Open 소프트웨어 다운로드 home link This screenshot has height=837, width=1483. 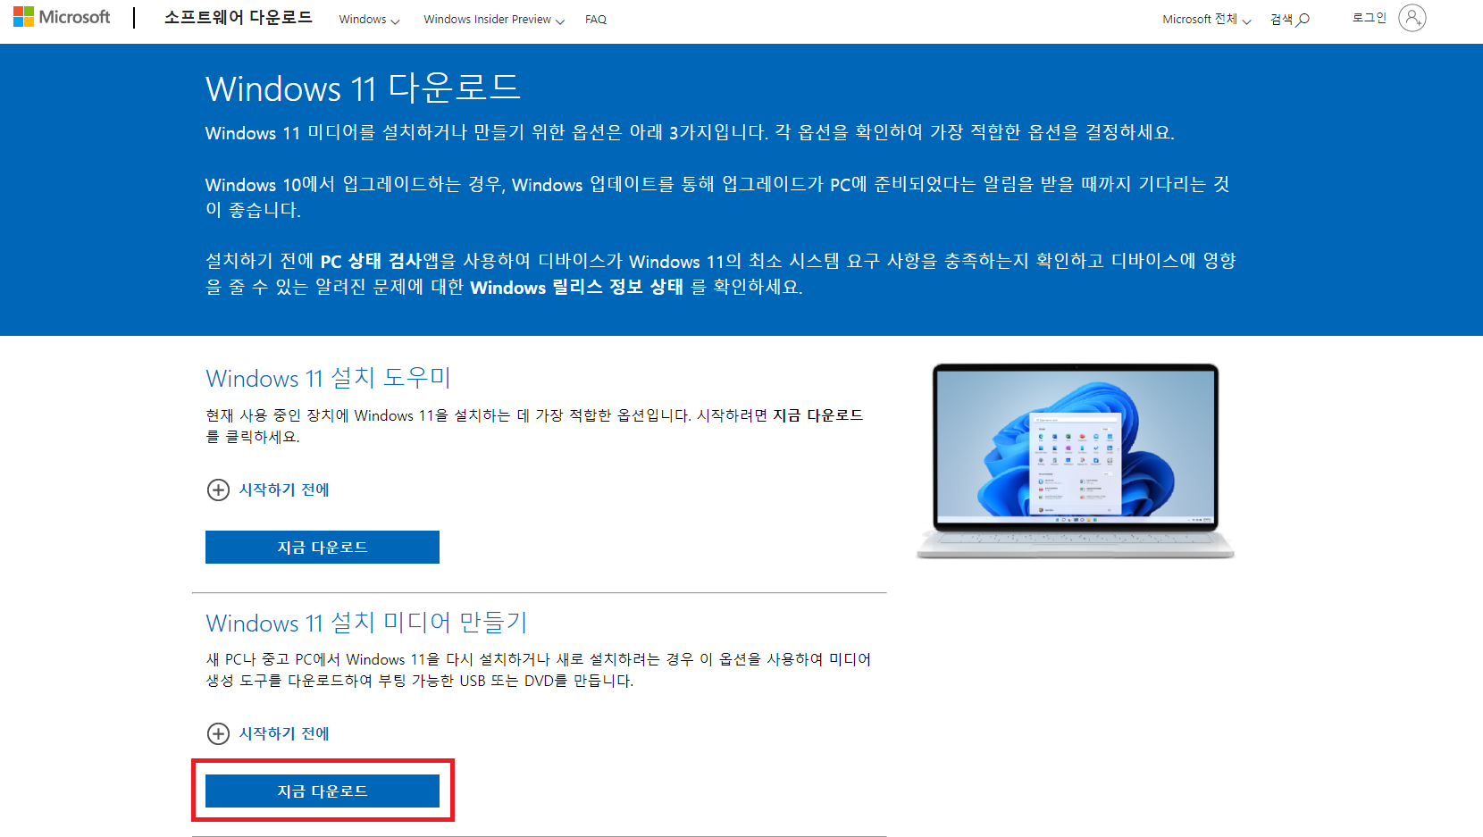click(x=239, y=18)
